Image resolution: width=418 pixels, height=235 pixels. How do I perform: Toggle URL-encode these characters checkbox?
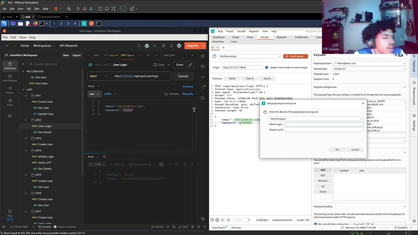(x=315, y=224)
